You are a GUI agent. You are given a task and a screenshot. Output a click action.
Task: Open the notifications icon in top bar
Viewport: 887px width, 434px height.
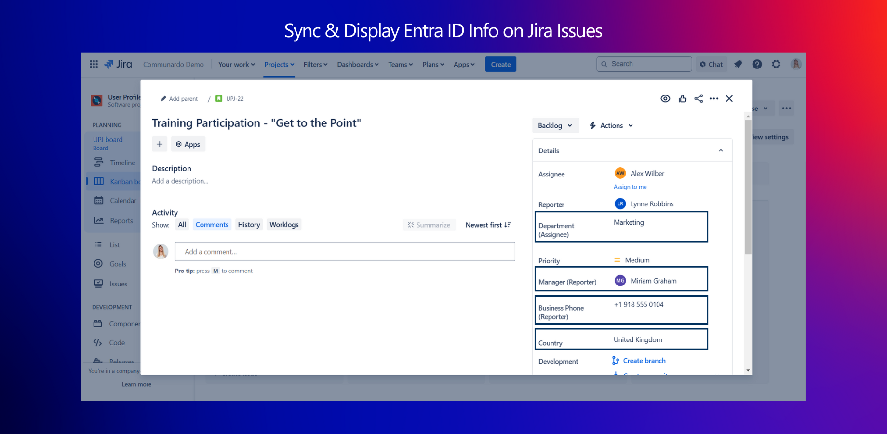(x=738, y=64)
